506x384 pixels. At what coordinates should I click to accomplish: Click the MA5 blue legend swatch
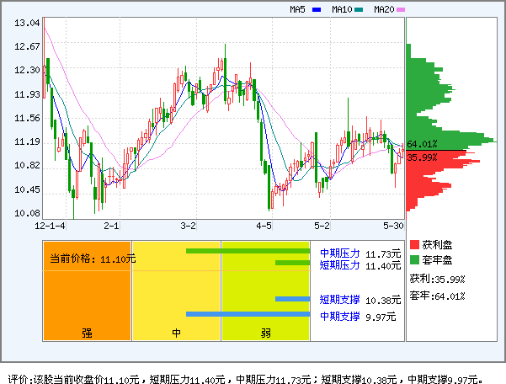[317, 9]
